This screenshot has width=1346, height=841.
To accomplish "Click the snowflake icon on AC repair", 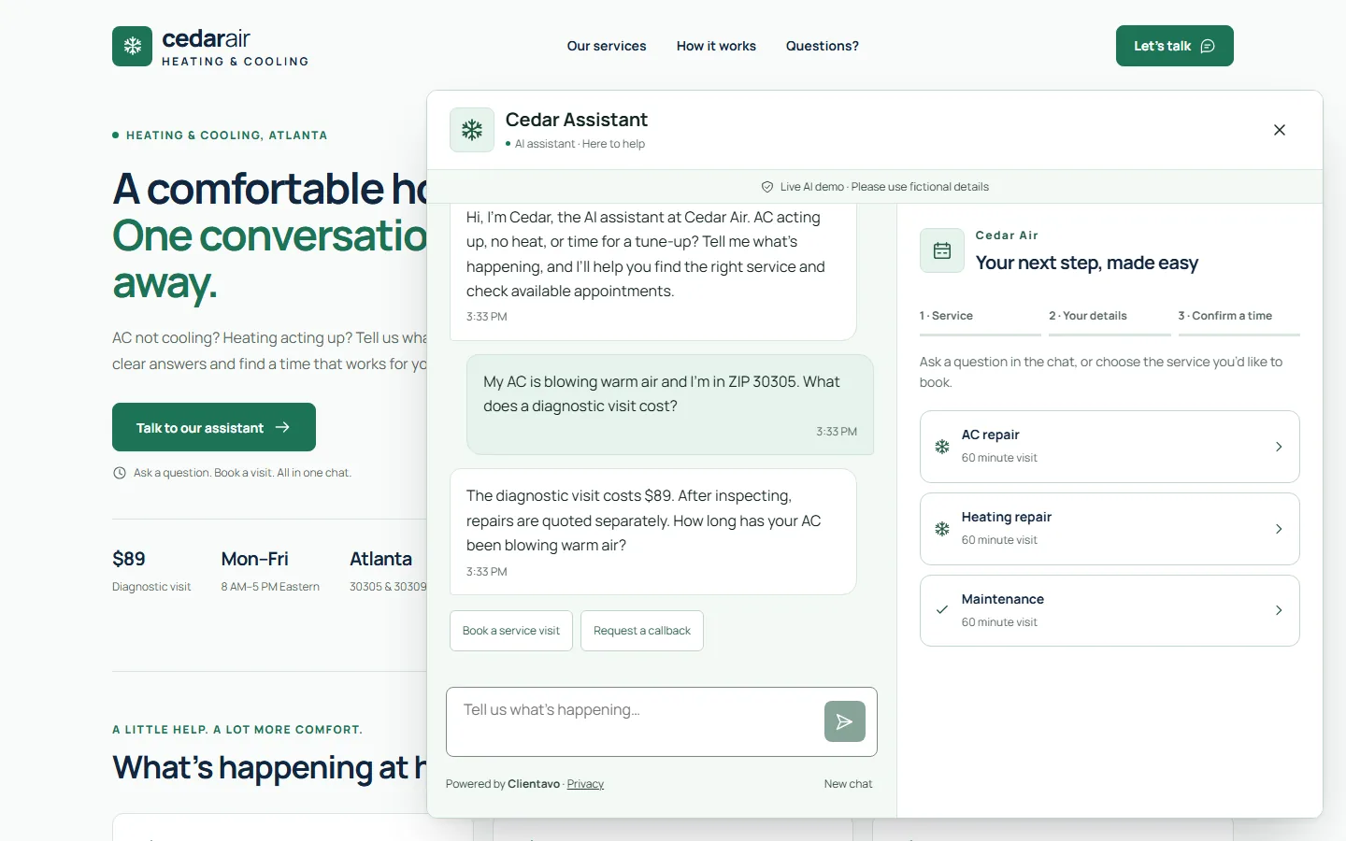I will (x=942, y=447).
